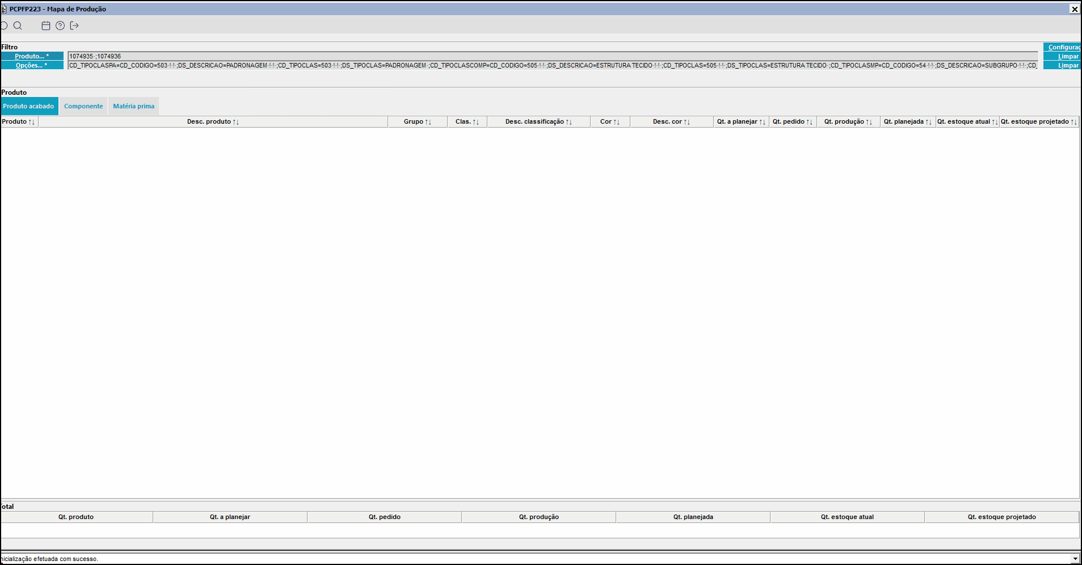
Task: Click the Qt. planejada total header
Action: tap(693, 517)
